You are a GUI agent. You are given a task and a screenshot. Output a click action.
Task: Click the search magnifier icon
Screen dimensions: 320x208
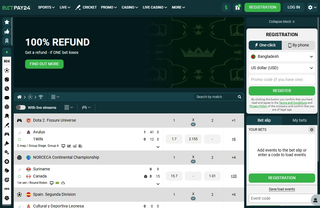click(x=240, y=97)
